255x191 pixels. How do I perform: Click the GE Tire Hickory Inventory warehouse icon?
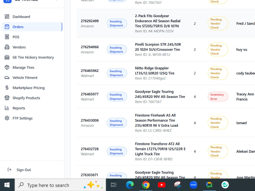pos(7,57)
